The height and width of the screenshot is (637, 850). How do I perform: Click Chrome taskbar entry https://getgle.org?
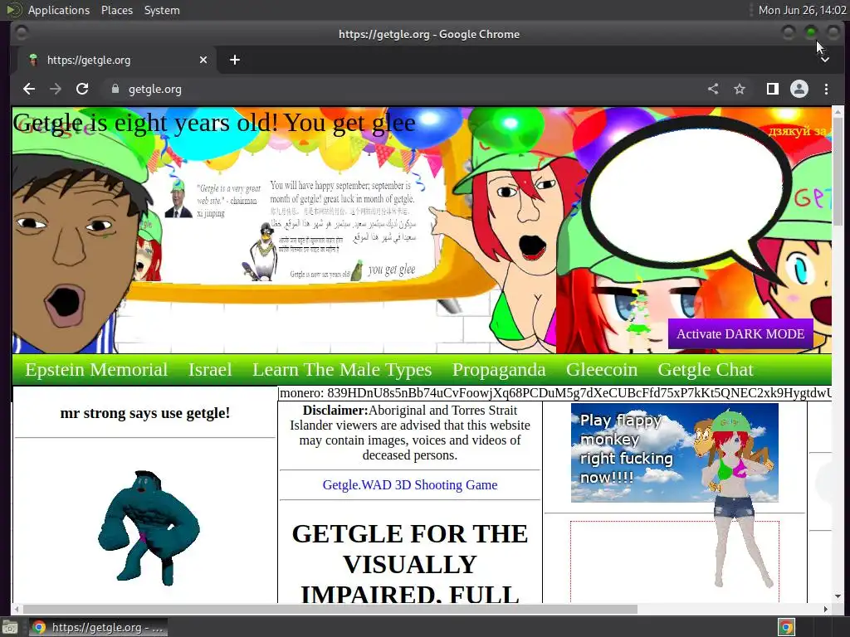pos(98,627)
